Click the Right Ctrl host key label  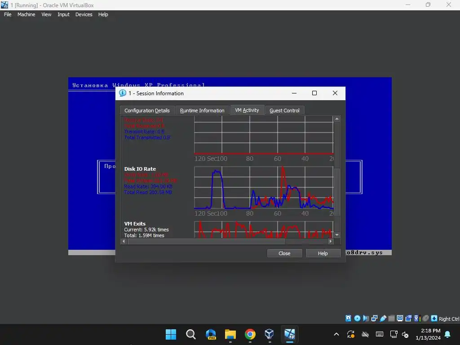(x=449, y=319)
